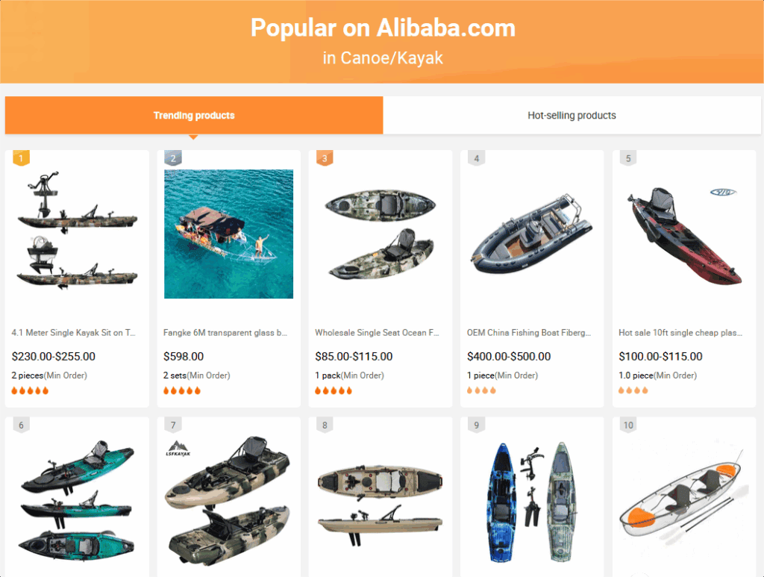View the red and black kayak image
This screenshot has width=764, height=577.
tap(684, 234)
